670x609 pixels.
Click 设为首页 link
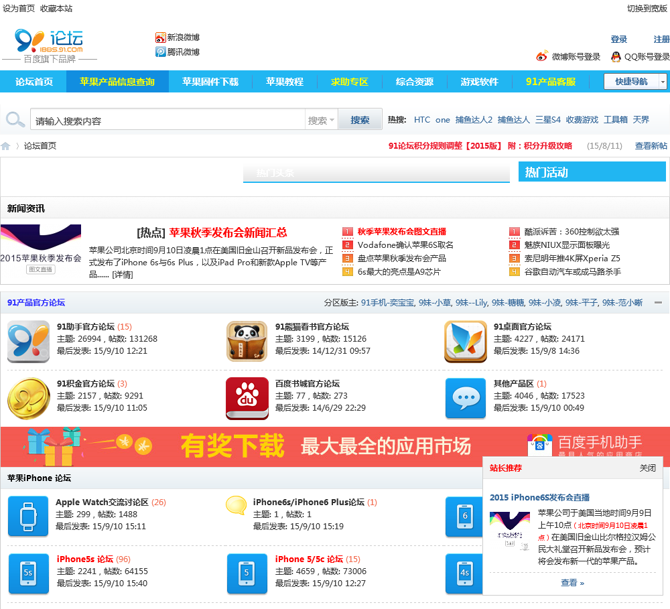point(19,9)
